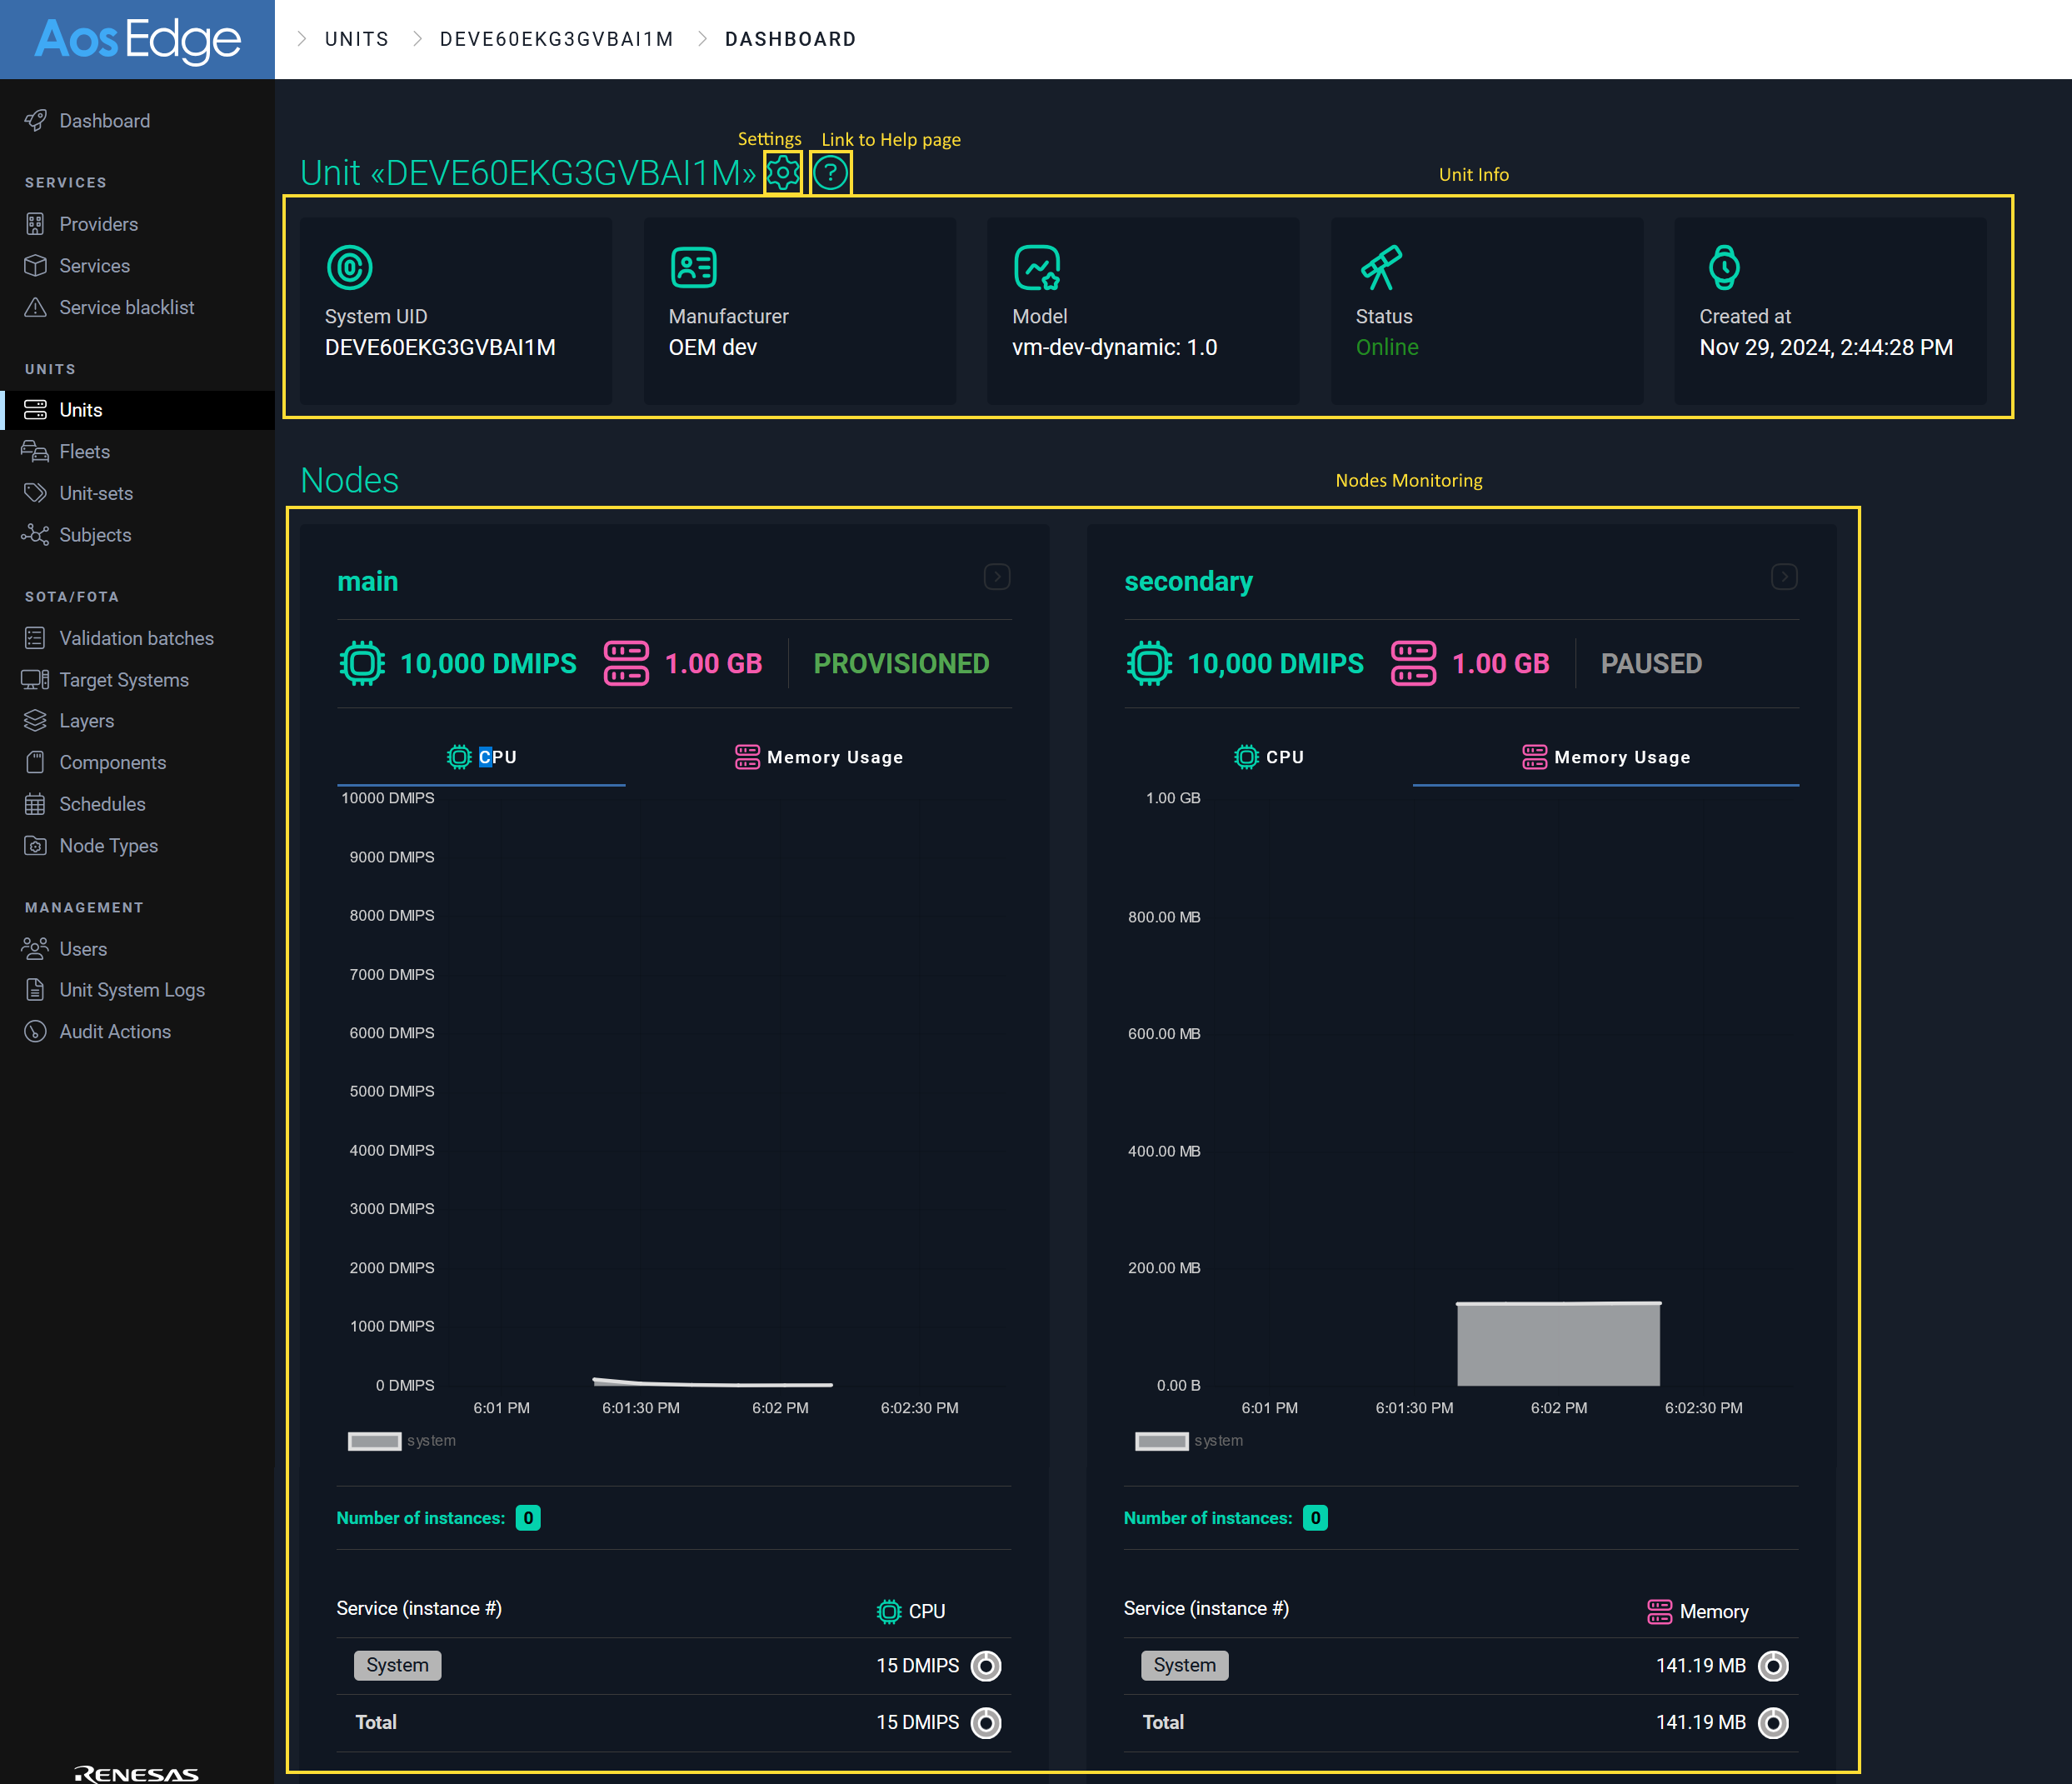Click the help question mark icon
This screenshot has width=2072, height=1784.
(x=830, y=172)
